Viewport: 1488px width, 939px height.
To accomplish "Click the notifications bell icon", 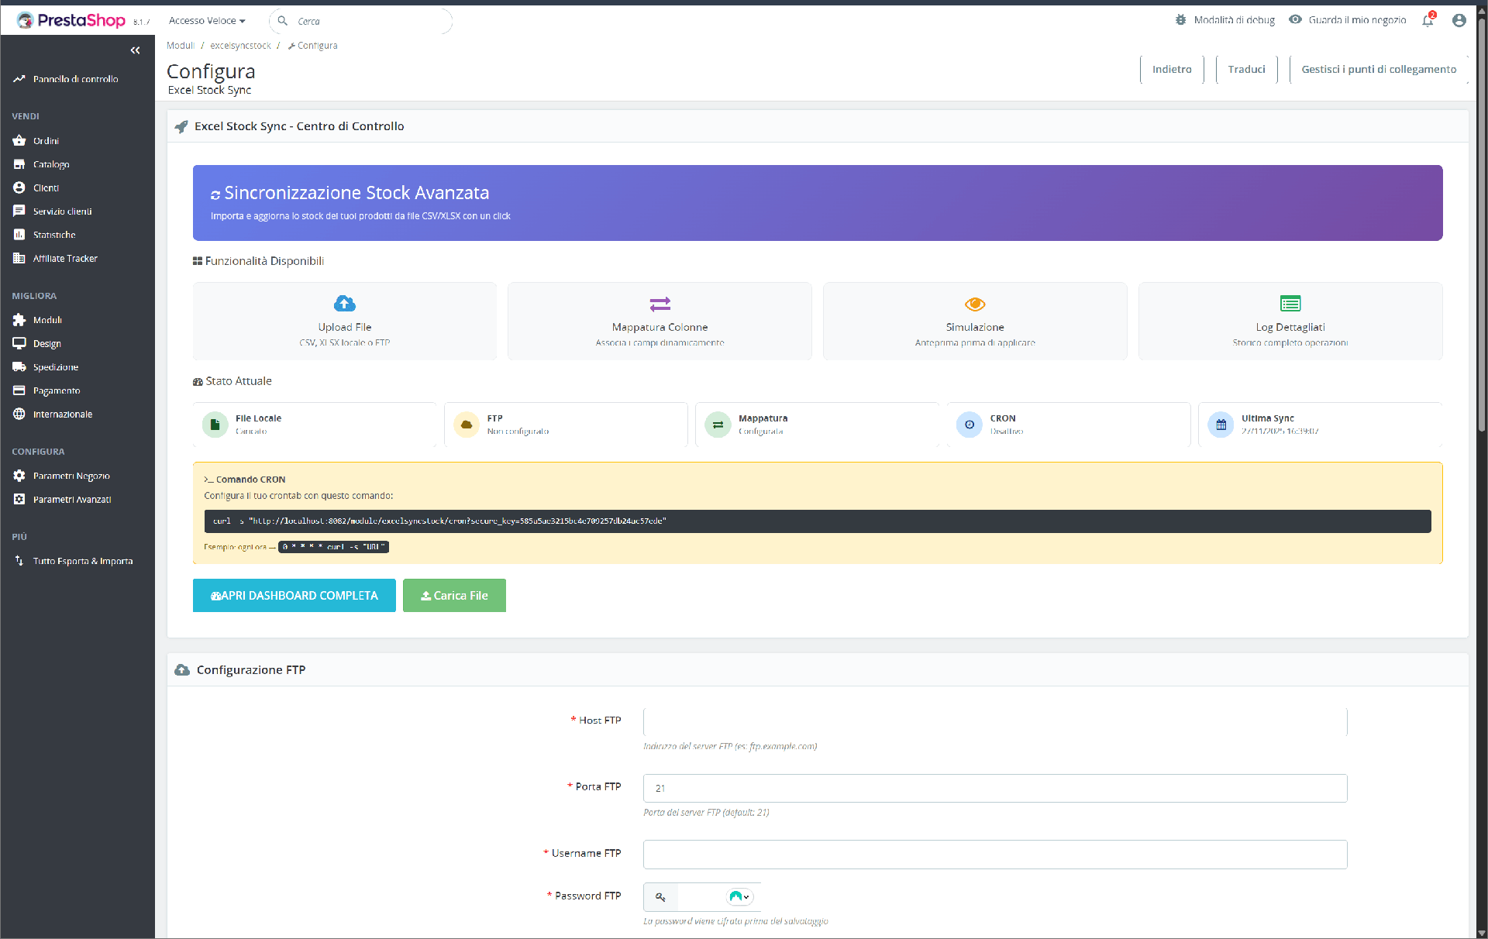I will point(1428,21).
